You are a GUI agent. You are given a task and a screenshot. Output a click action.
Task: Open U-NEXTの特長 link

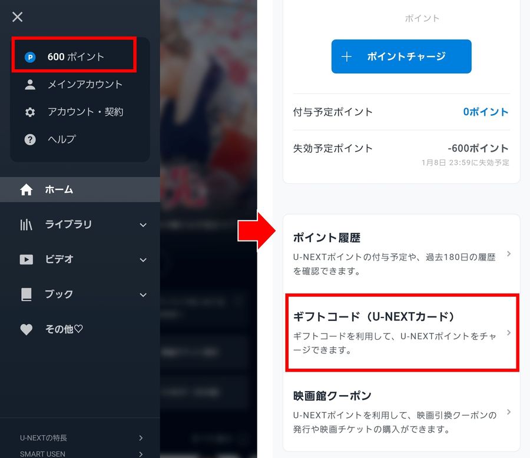click(44, 438)
